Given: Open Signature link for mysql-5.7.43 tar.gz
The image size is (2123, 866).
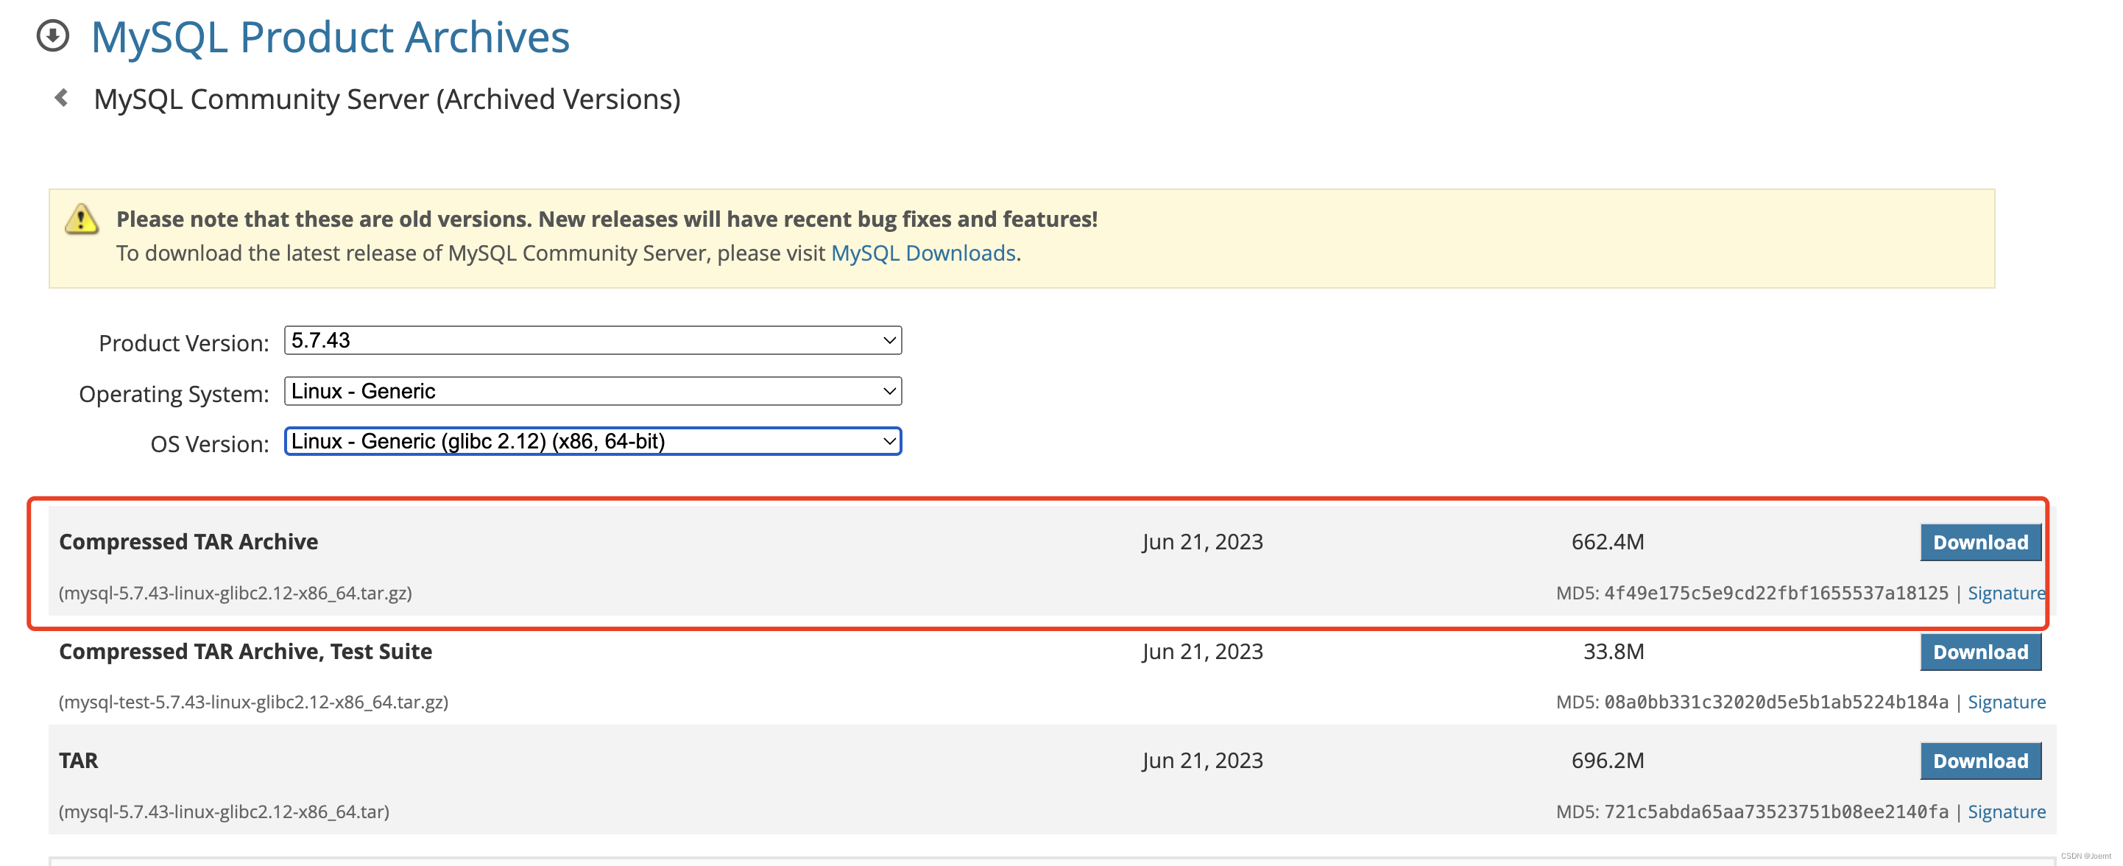Looking at the screenshot, I should (x=2006, y=592).
